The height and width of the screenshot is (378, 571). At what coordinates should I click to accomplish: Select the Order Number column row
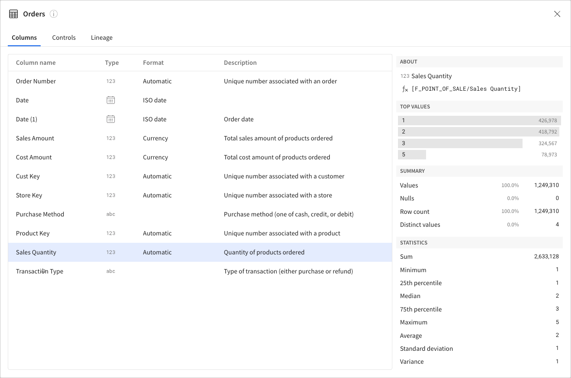click(x=200, y=81)
